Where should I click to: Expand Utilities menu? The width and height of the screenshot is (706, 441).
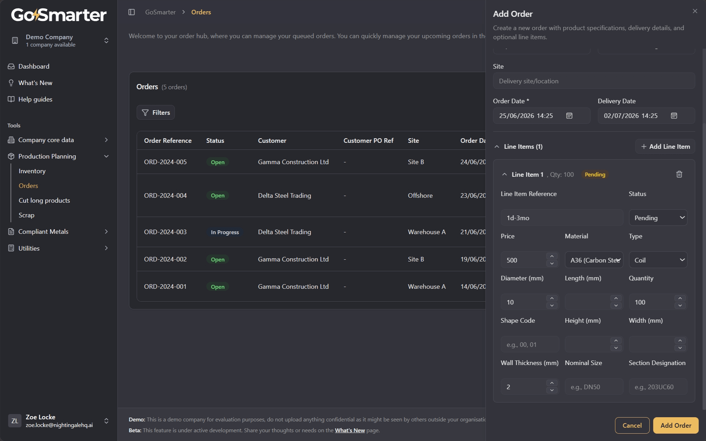59,248
